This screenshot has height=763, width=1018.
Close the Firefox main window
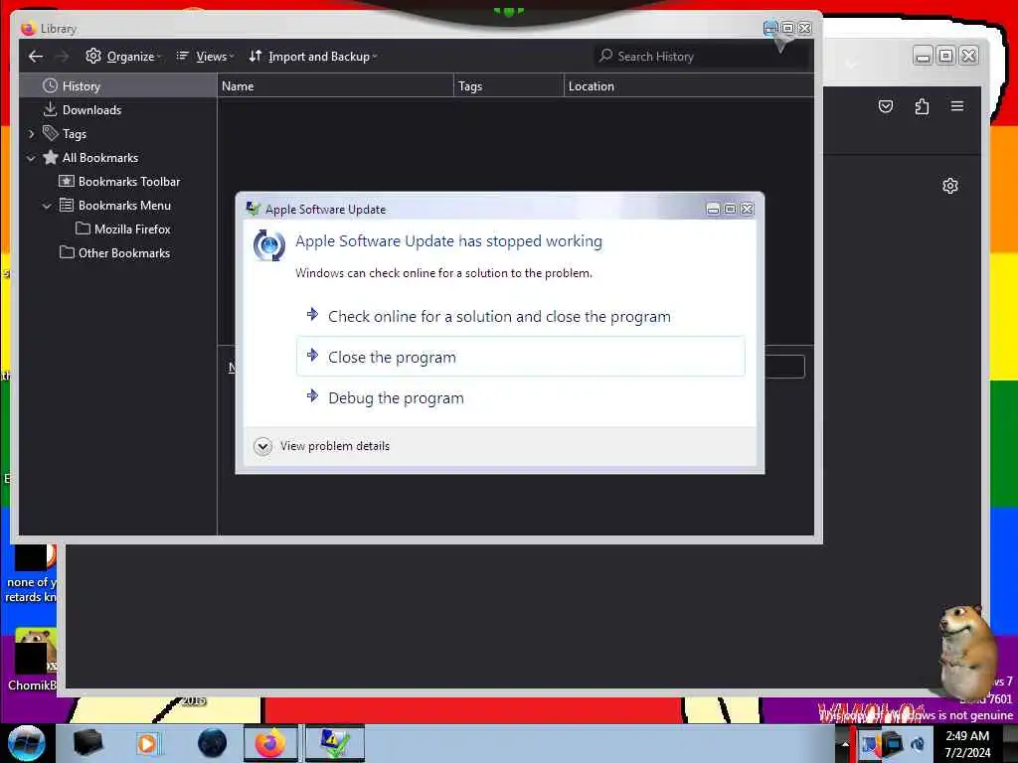click(968, 56)
